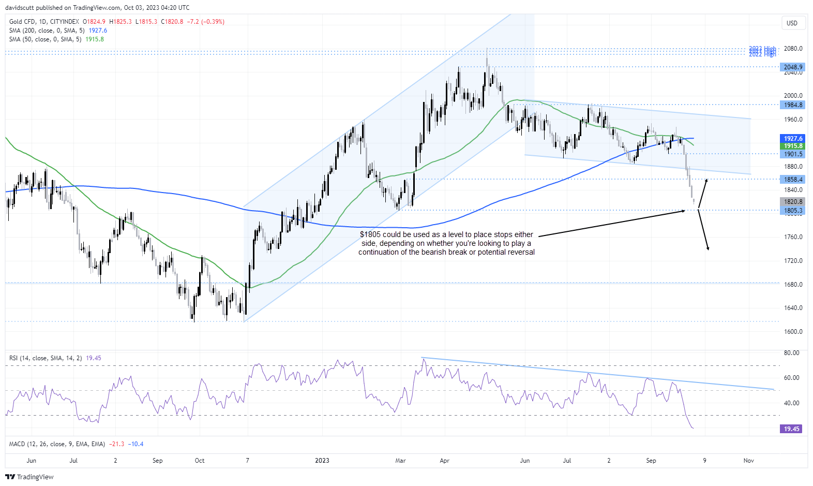Click the 1984.8 level label on price axis
Viewport: 813px width, 486px height.
[792, 105]
